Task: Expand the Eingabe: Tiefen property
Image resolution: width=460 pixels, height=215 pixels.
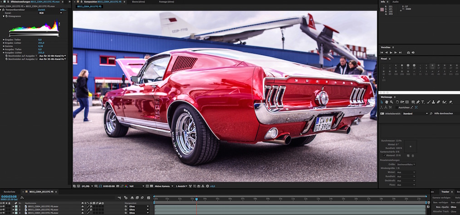Action: (4, 39)
